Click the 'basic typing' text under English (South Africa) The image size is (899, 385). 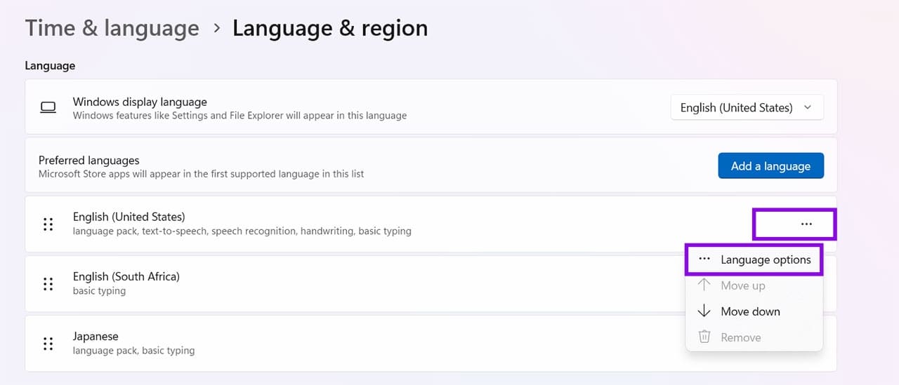click(x=99, y=290)
